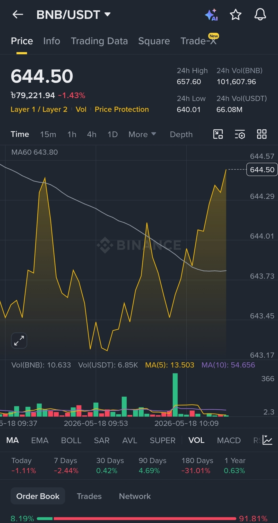The image size is (278, 523).
Task: Select the 1h chart interval
Action: [72, 134]
